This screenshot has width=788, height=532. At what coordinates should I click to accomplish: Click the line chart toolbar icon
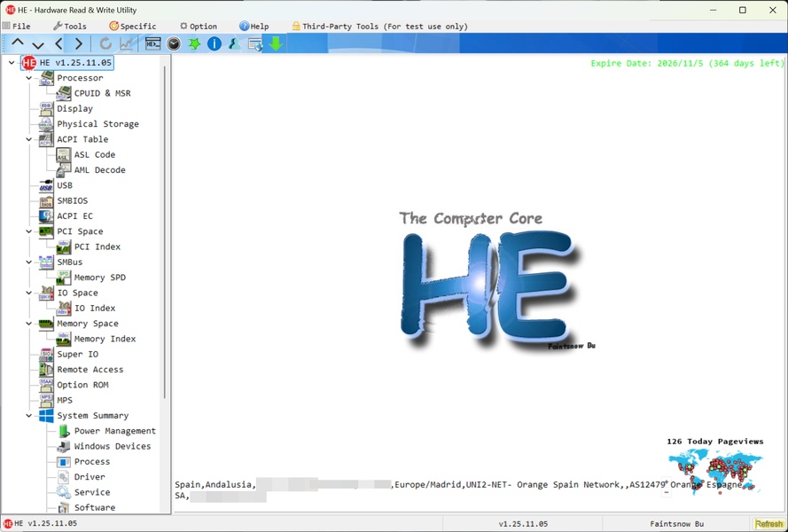[x=129, y=43]
